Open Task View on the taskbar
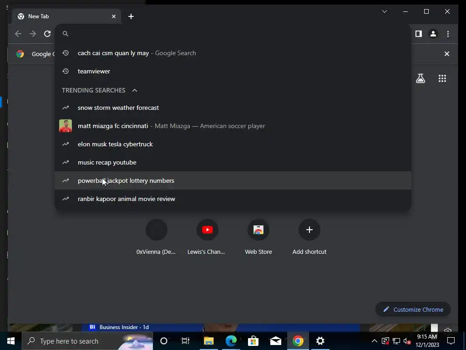This screenshot has width=466, height=350. [x=186, y=341]
